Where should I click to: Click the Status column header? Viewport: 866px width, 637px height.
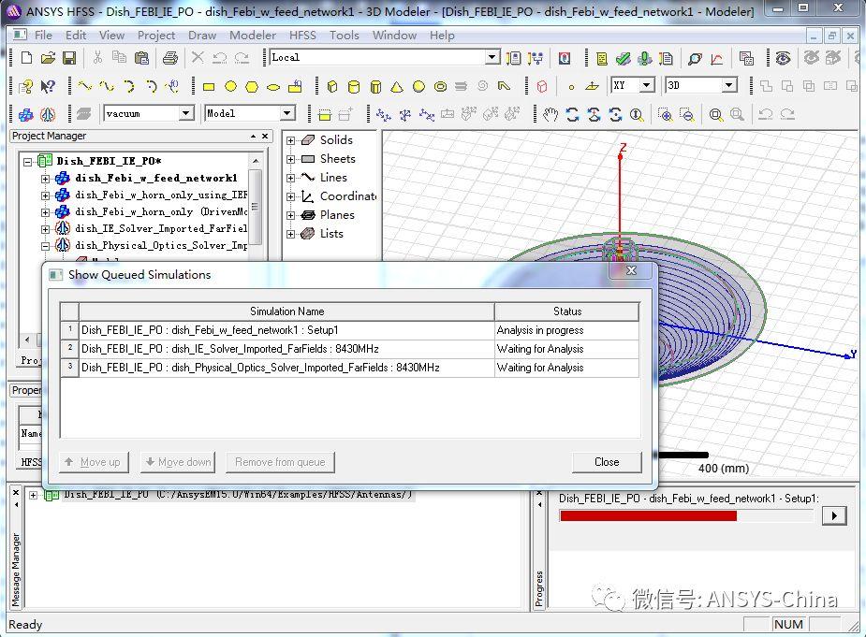(x=567, y=311)
